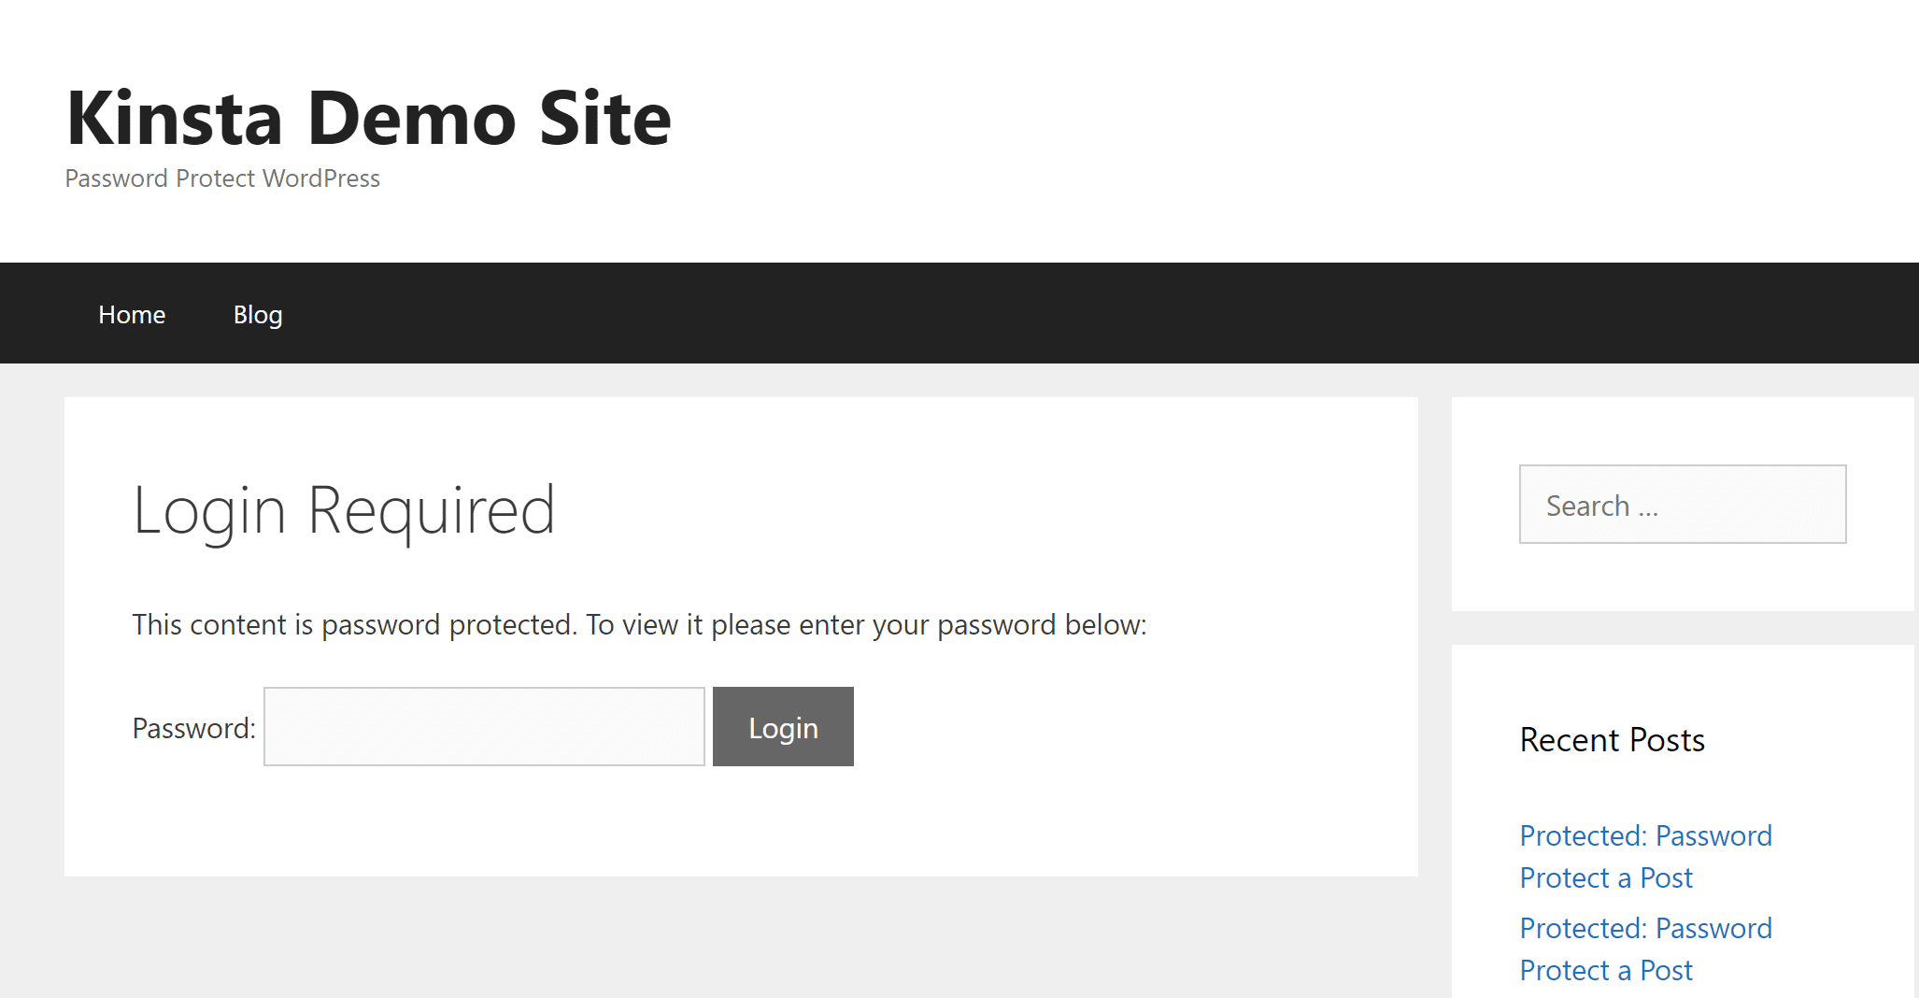Select the Search placeholder text
The width and height of the screenshot is (1919, 998).
click(1603, 505)
